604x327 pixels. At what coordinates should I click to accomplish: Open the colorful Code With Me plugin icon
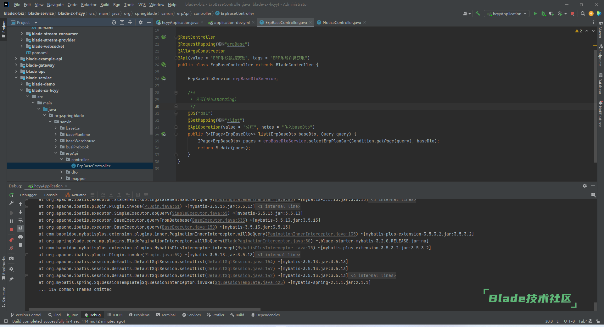pos(599,14)
